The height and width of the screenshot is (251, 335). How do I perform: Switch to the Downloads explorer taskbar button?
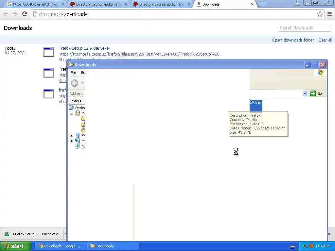[113, 246]
